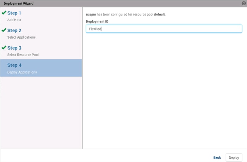Select Step 4 Deploy Applications
Screen dimensions: 247x162
click(x=41, y=68)
